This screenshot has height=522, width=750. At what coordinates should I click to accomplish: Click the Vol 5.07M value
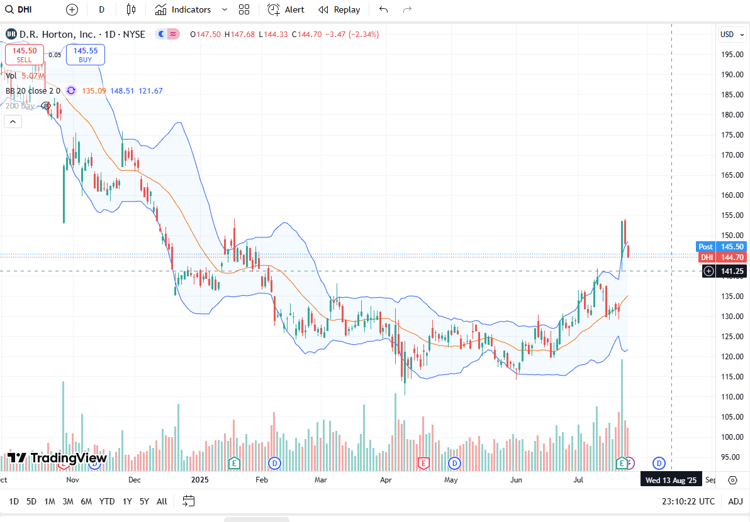33,75
